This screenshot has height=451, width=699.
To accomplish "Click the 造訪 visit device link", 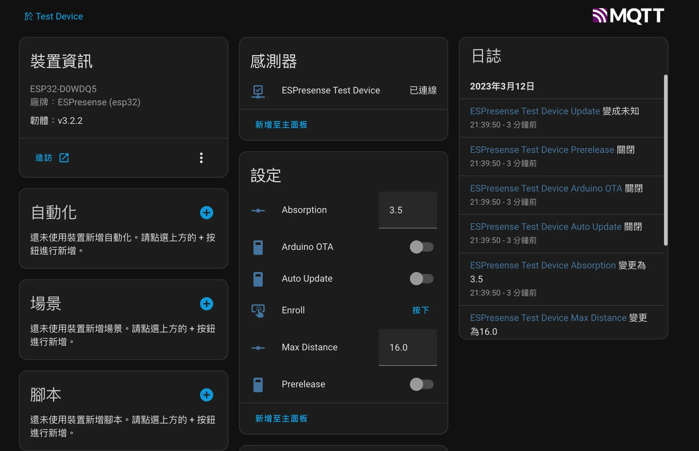I will click(x=44, y=158).
